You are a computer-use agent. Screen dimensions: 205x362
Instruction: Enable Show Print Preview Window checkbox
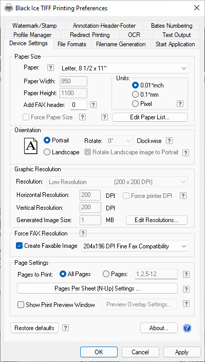(21, 305)
